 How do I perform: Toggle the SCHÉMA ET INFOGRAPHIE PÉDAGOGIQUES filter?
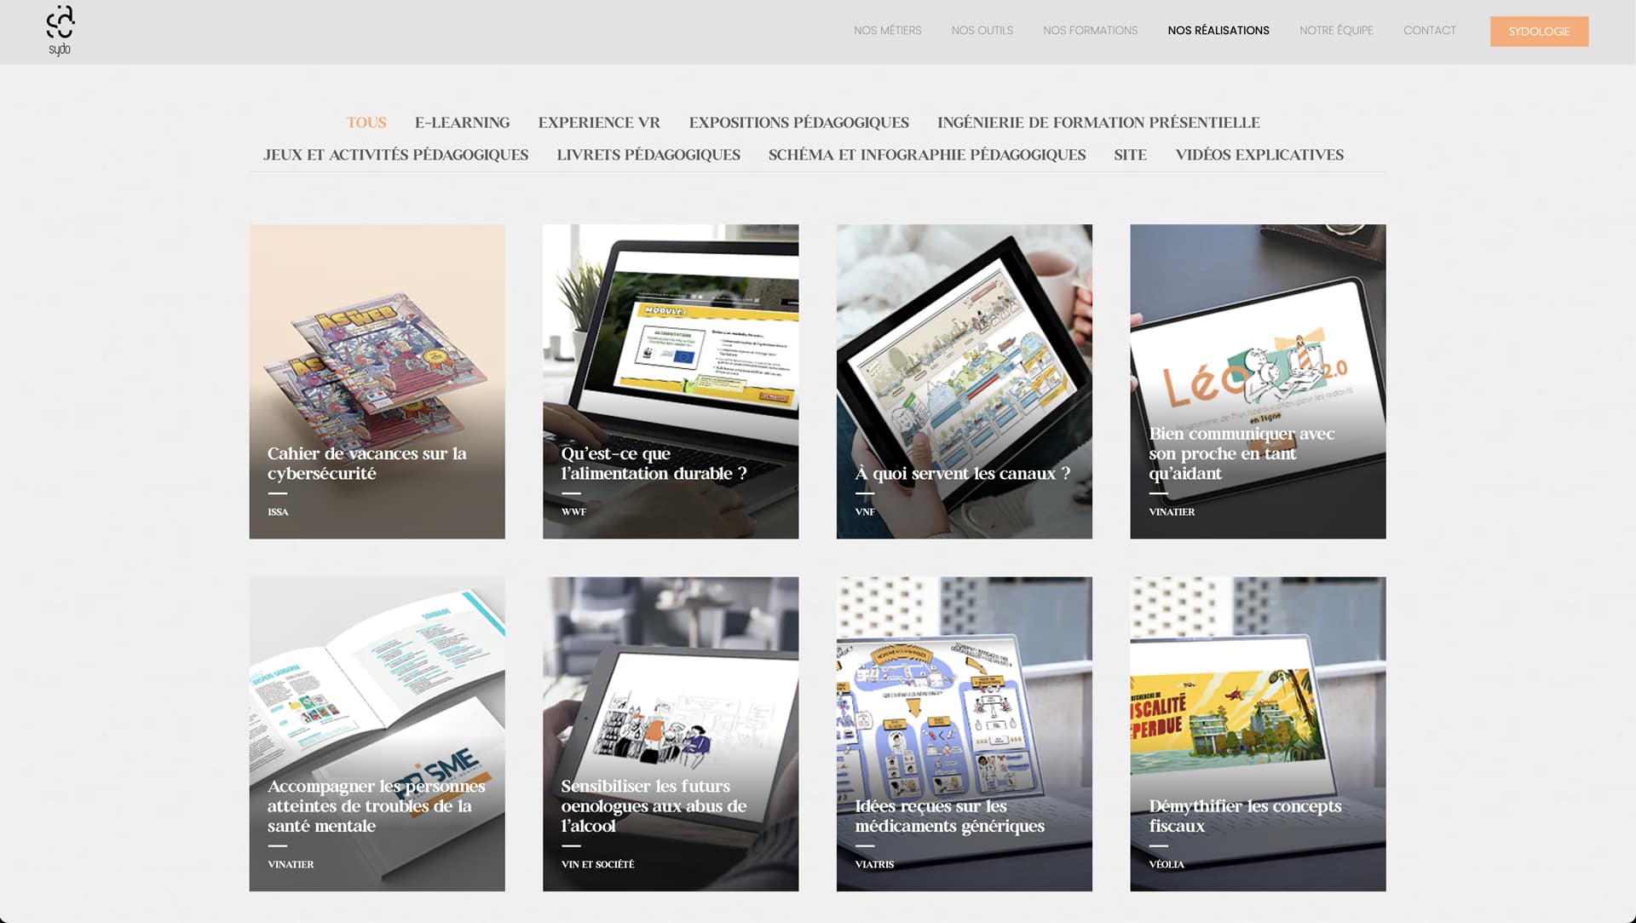pos(926,154)
